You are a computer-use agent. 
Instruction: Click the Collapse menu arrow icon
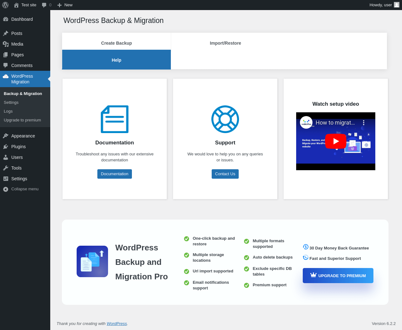(6, 189)
